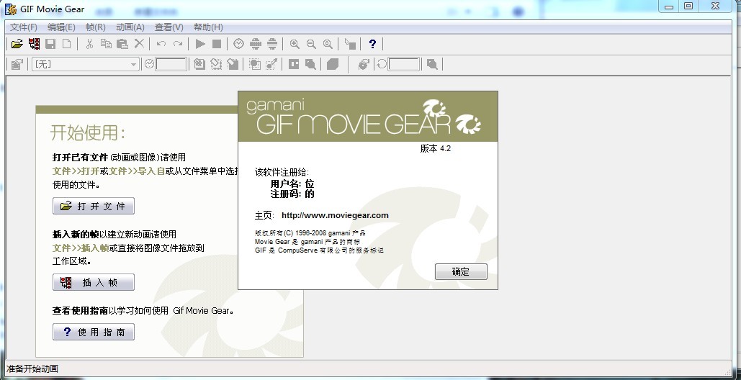
Task: Click the GIF Movie Gear title bar icon
Action: point(10,9)
